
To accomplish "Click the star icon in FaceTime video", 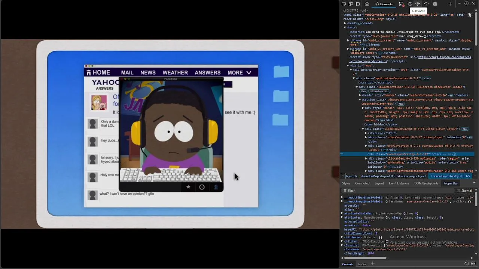I will pyautogui.click(x=188, y=187).
